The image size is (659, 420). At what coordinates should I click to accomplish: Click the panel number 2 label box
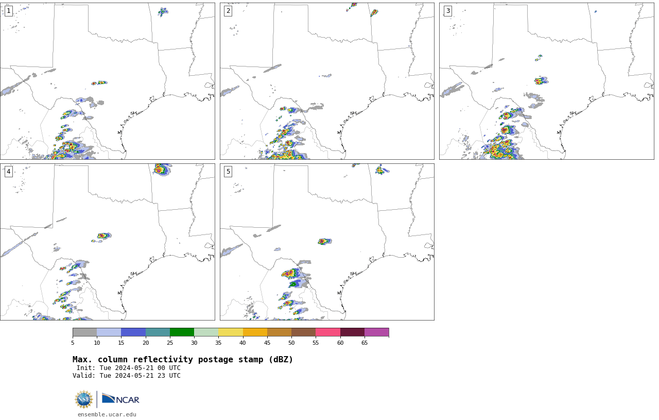(228, 11)
